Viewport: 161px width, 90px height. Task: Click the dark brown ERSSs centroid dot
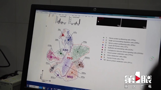coord(79,65)
